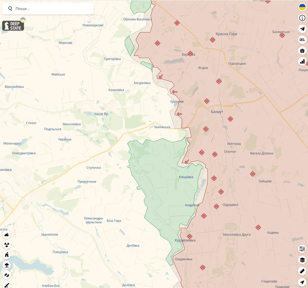Expand the sunrise weather icon panel

[x=7, y=235]
